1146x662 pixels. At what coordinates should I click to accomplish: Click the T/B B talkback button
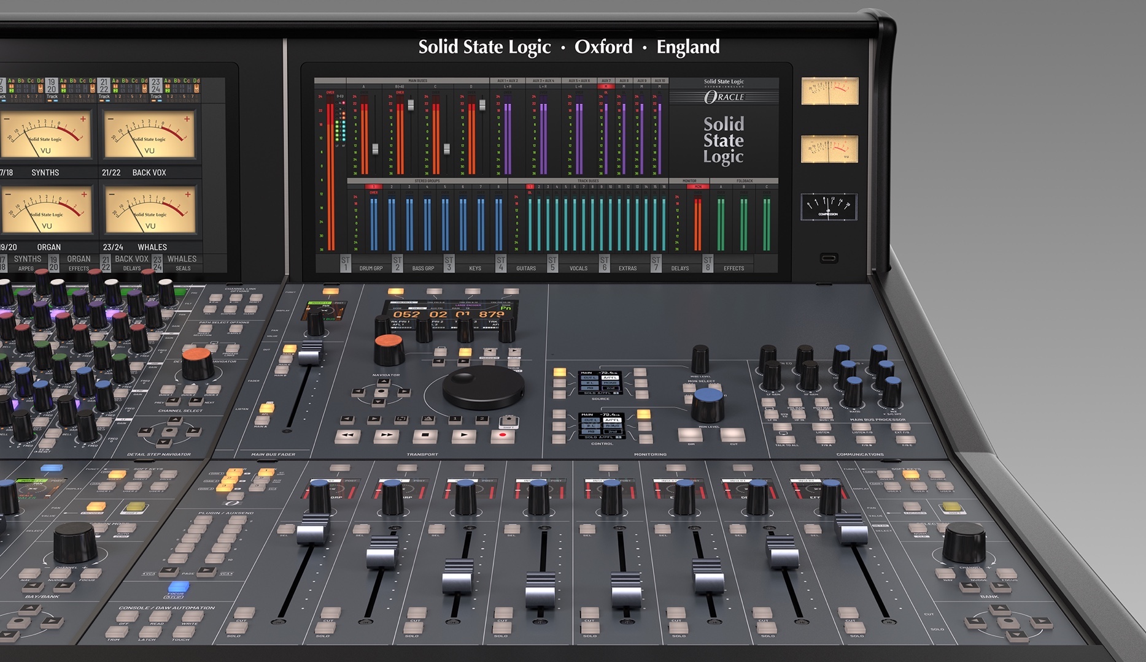click(x=866, y=438)
